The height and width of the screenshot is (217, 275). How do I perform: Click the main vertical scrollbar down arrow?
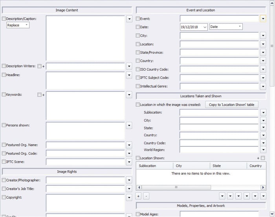(x=272, y=214)
